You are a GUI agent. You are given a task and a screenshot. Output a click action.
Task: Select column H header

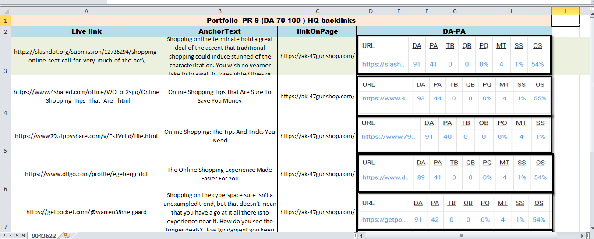[510, 11]
